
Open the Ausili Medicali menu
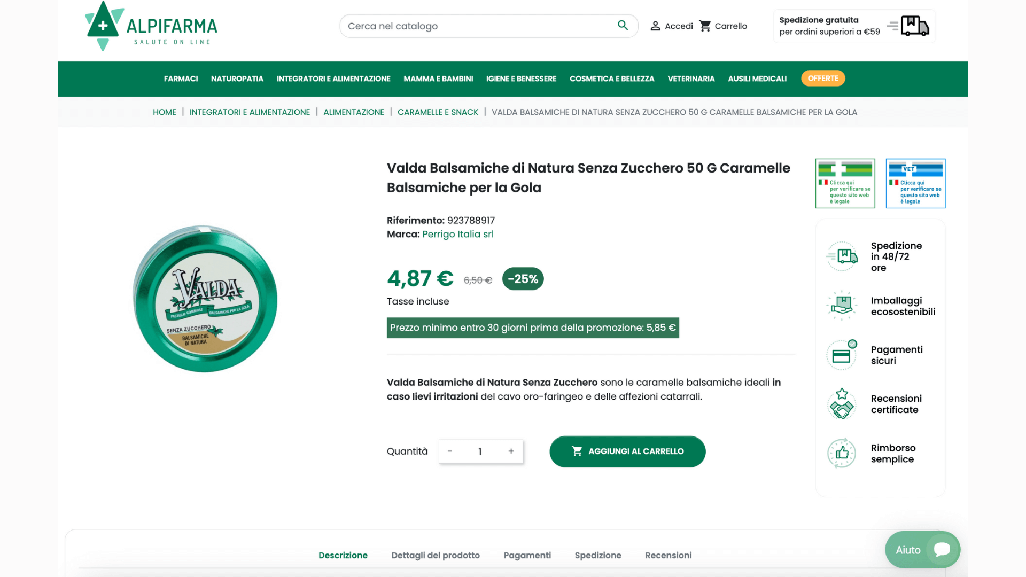[757, 79]
